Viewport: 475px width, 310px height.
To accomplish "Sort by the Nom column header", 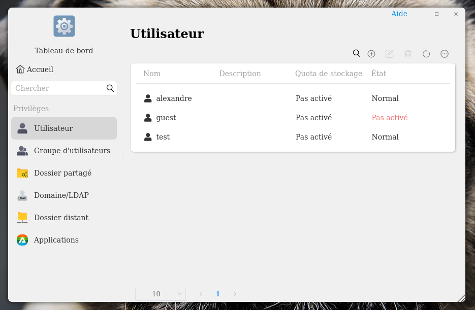I will point(152,74).
